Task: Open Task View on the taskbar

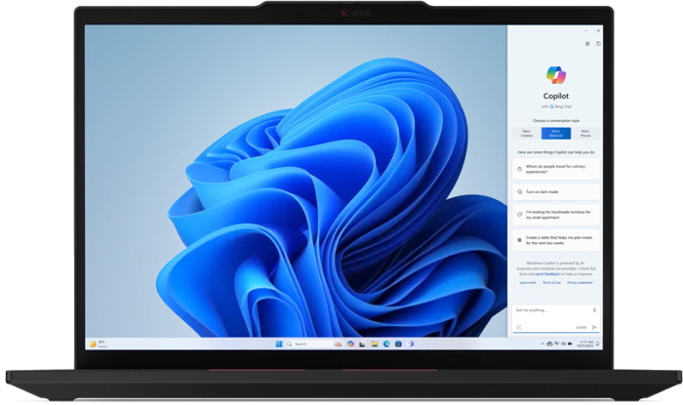Action: click(362, 344)
